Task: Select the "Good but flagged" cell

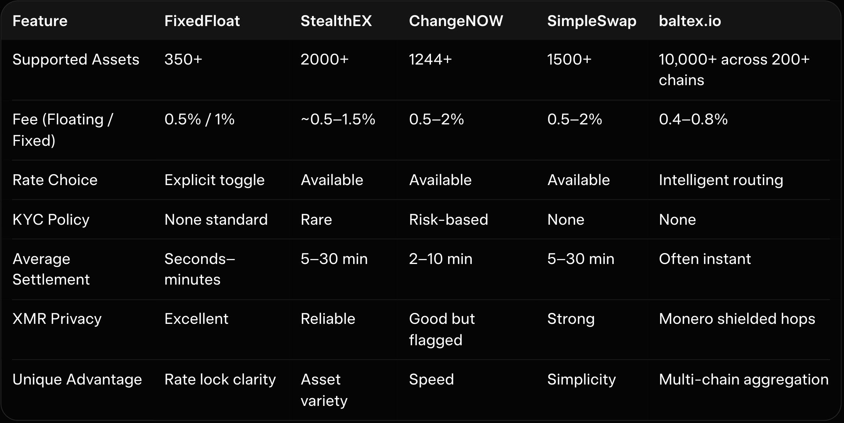Action: point(441,329)
